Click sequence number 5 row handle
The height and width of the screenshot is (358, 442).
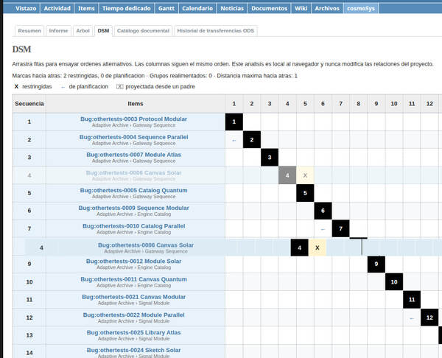coord(29,193)
